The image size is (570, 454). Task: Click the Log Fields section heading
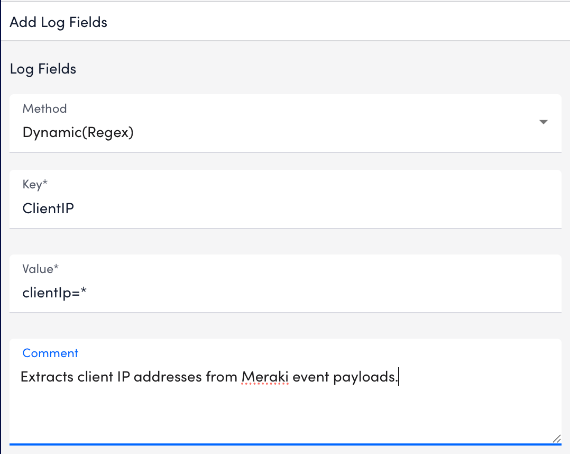(43, 69)
